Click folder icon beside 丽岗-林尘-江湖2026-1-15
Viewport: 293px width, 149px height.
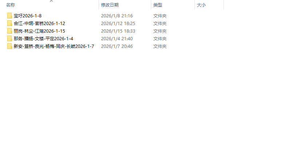click(x=9, y=31)
